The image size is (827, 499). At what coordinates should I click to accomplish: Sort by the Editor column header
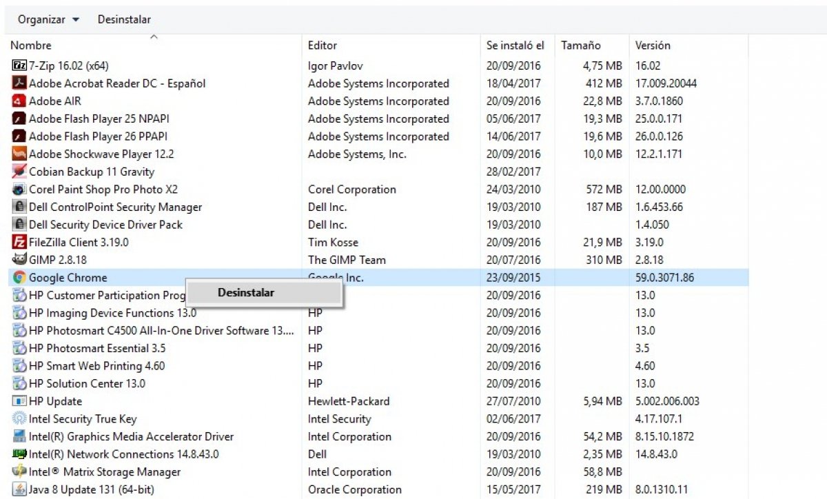pos(323,45)
